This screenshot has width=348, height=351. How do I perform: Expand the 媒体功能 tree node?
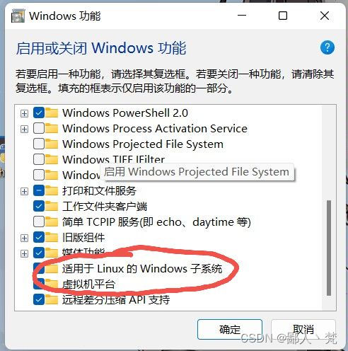point(24,253)
